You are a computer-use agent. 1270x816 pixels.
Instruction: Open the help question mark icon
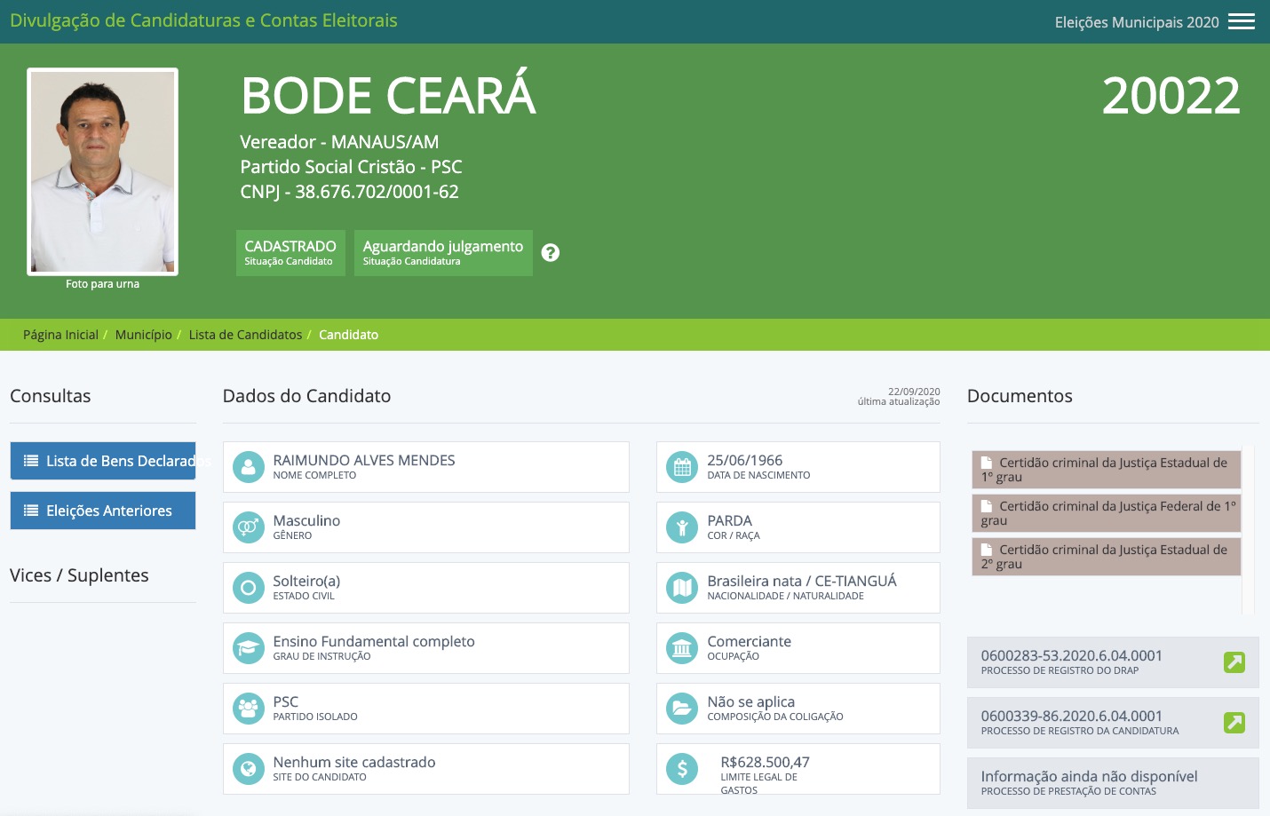551,252
